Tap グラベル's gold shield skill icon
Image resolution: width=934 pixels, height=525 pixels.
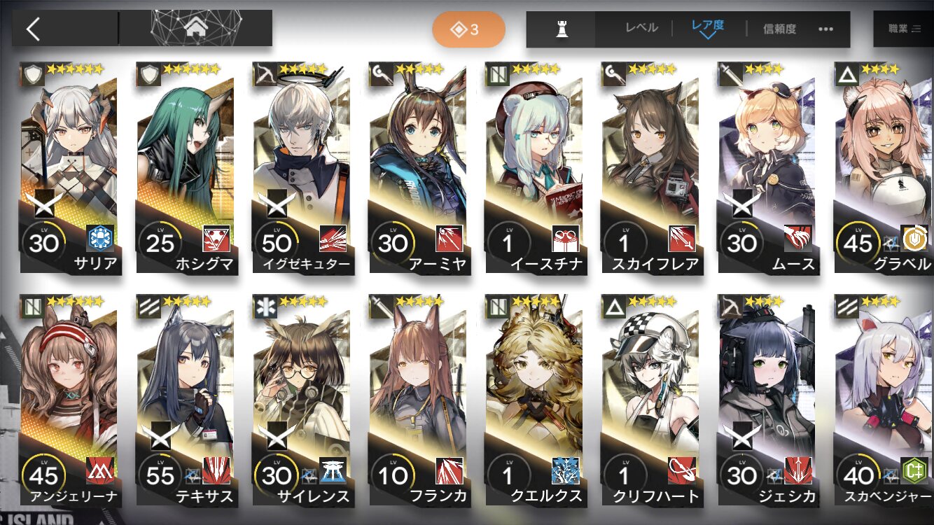click(x=914, y=239)
